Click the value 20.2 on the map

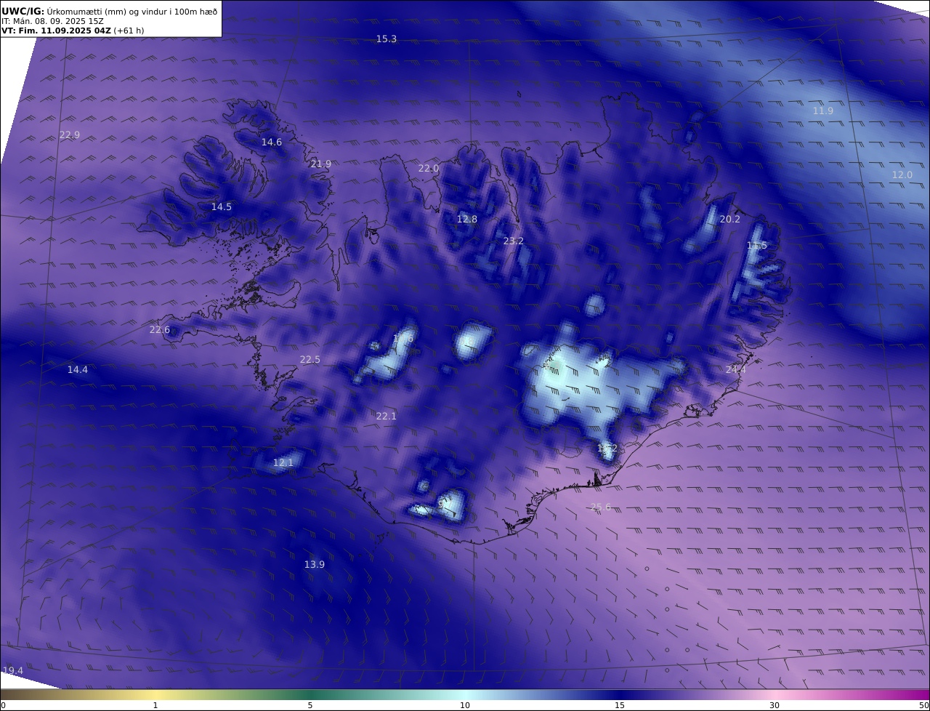pyautogui.click(x=730, y=220)
